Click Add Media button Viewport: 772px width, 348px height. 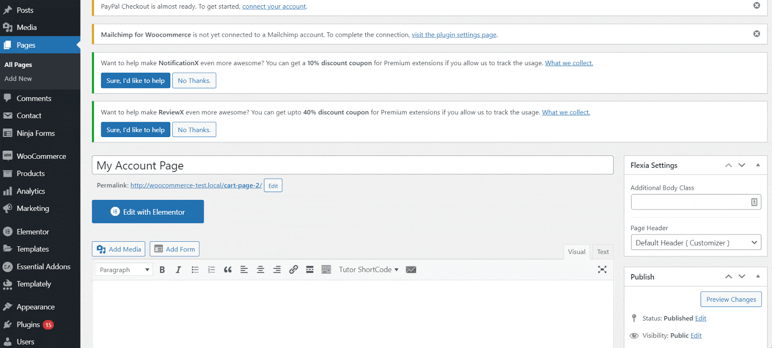(x=119, y=249)
